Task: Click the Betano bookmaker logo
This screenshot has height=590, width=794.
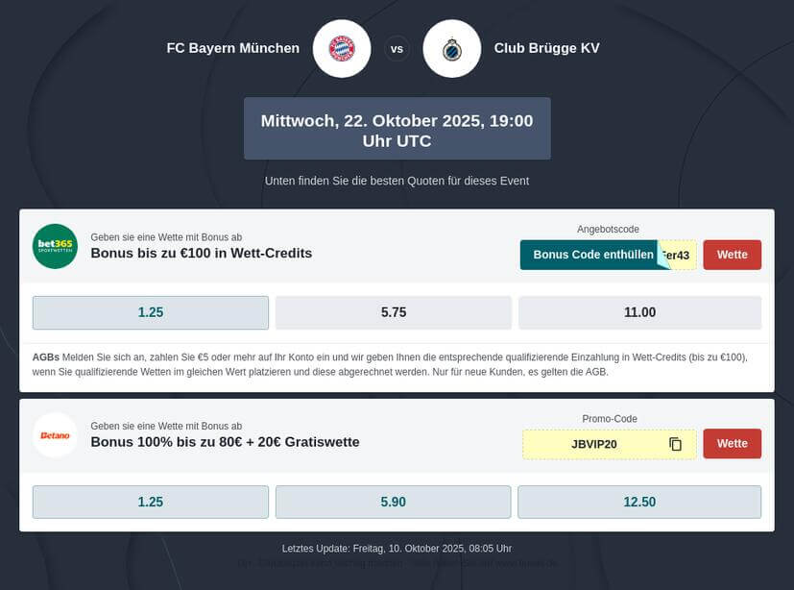Action: click(x=55, y=435)
